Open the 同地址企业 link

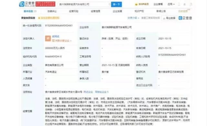[x=102, y=92]
